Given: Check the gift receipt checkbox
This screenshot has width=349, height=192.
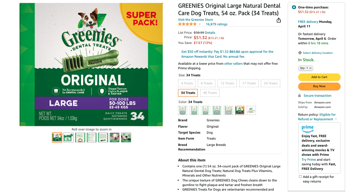Looking at the screenshot, I should click(300, 177).
